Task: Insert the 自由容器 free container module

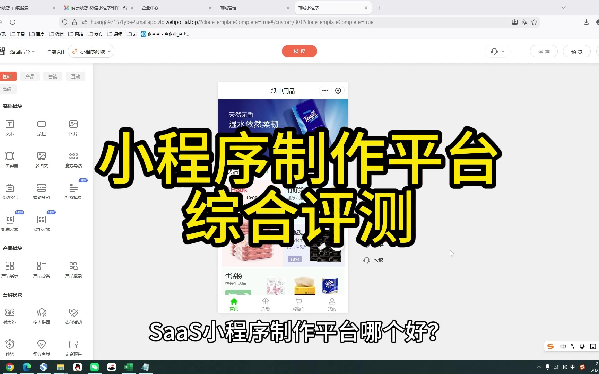Action: pos(10,160)
